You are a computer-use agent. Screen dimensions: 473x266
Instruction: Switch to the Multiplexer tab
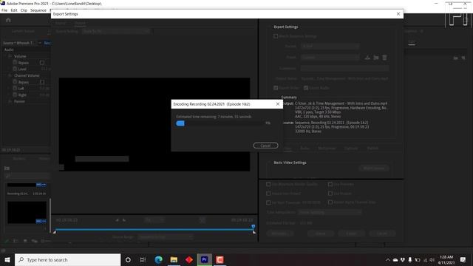pyautogui.click(x=327, y=149)
